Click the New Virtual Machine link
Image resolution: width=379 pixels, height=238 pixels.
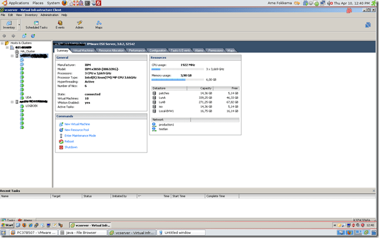tap(77, 124)
